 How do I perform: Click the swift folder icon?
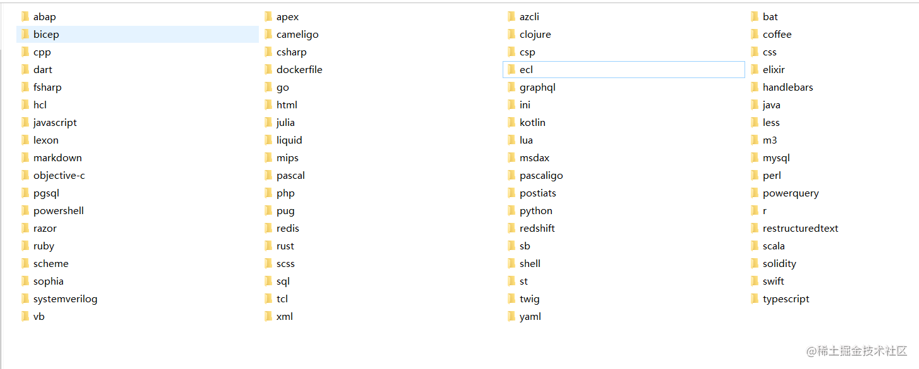point(755,281)
